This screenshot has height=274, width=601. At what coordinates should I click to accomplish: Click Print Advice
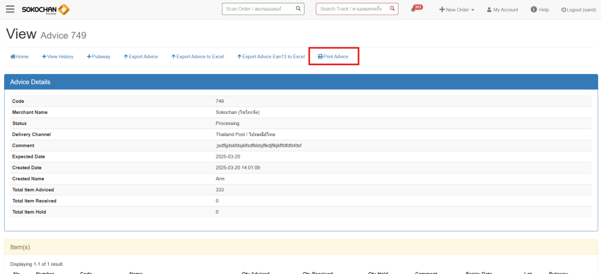pyautogui.click(x=333, y=57)
